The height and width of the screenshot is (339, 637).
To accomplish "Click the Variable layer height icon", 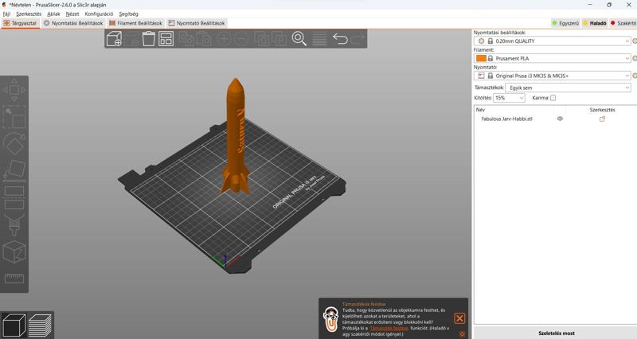I will [x=319, y=39].
